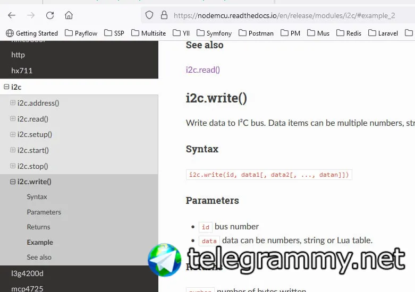This screenshot has height=292, width=415.
Task: Open the l3g4200d module in the sidebar
Action: [x=27, y=273]
